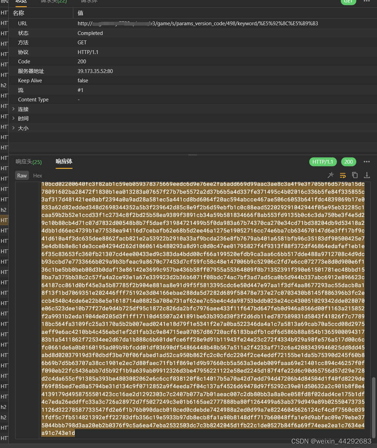Open the response body more-options ellipsis

tap(367, 162)
